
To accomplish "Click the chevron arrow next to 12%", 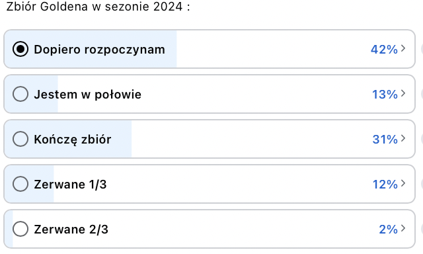I will 403,183.
